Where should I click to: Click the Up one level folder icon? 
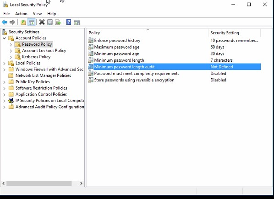tap(23, 22)
